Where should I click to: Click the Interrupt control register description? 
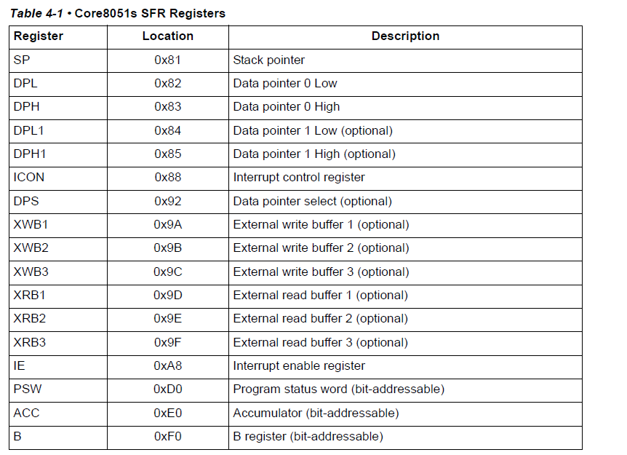tap(299, 178)
